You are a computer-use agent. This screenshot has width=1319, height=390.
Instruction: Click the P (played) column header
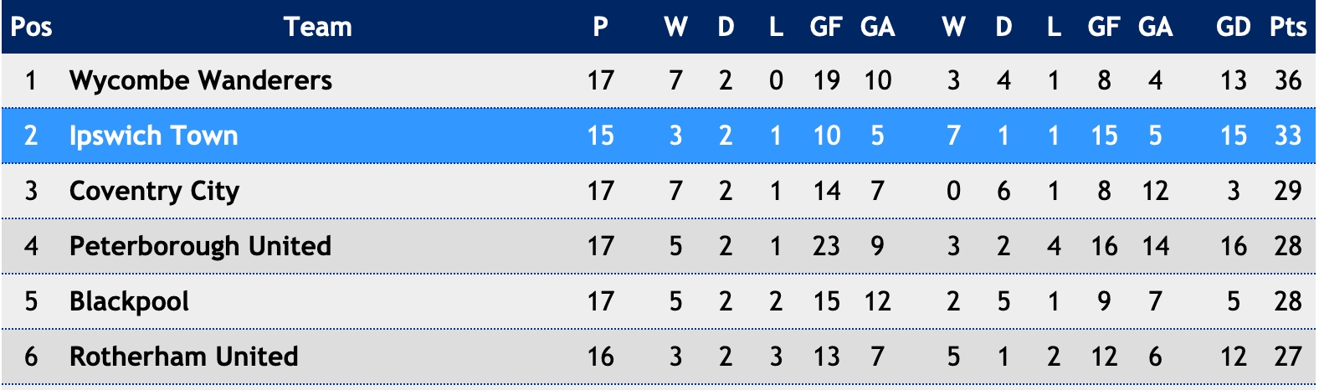click(x=601, y=27)
